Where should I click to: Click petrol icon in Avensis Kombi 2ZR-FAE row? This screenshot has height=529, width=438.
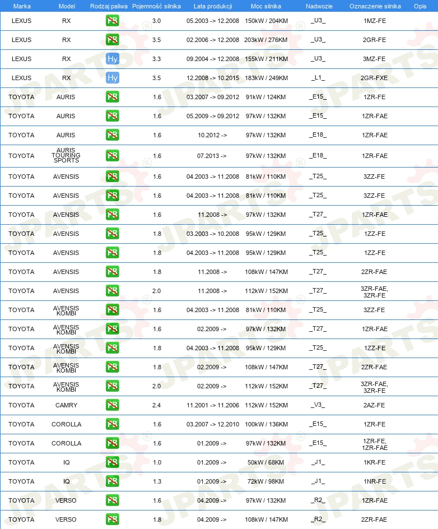point(112,367)
